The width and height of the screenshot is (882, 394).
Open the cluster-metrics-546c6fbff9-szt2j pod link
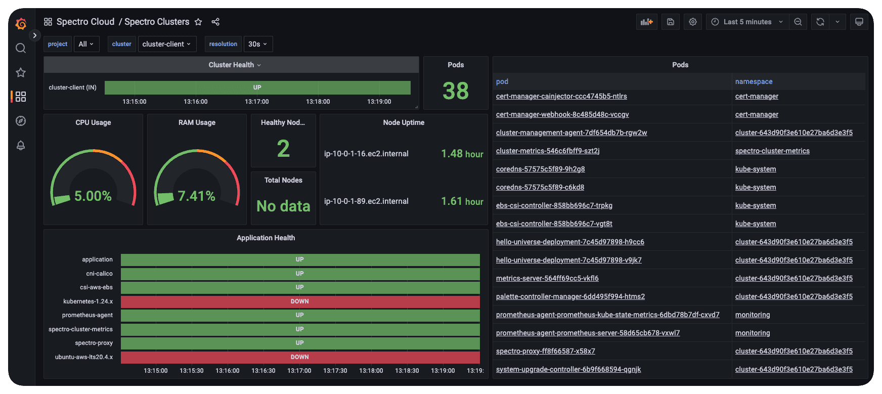548,151
